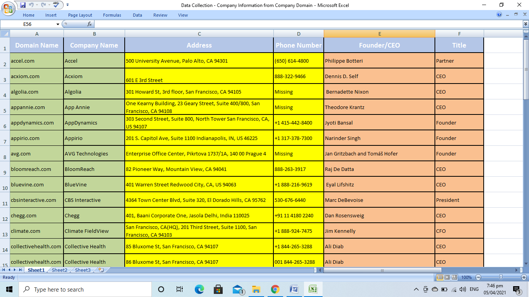Click the zoom slider handle
The height and width of the screenshot is (297, 529).
501,277
